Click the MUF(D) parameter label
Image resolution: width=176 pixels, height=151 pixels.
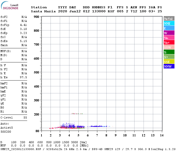6,51
